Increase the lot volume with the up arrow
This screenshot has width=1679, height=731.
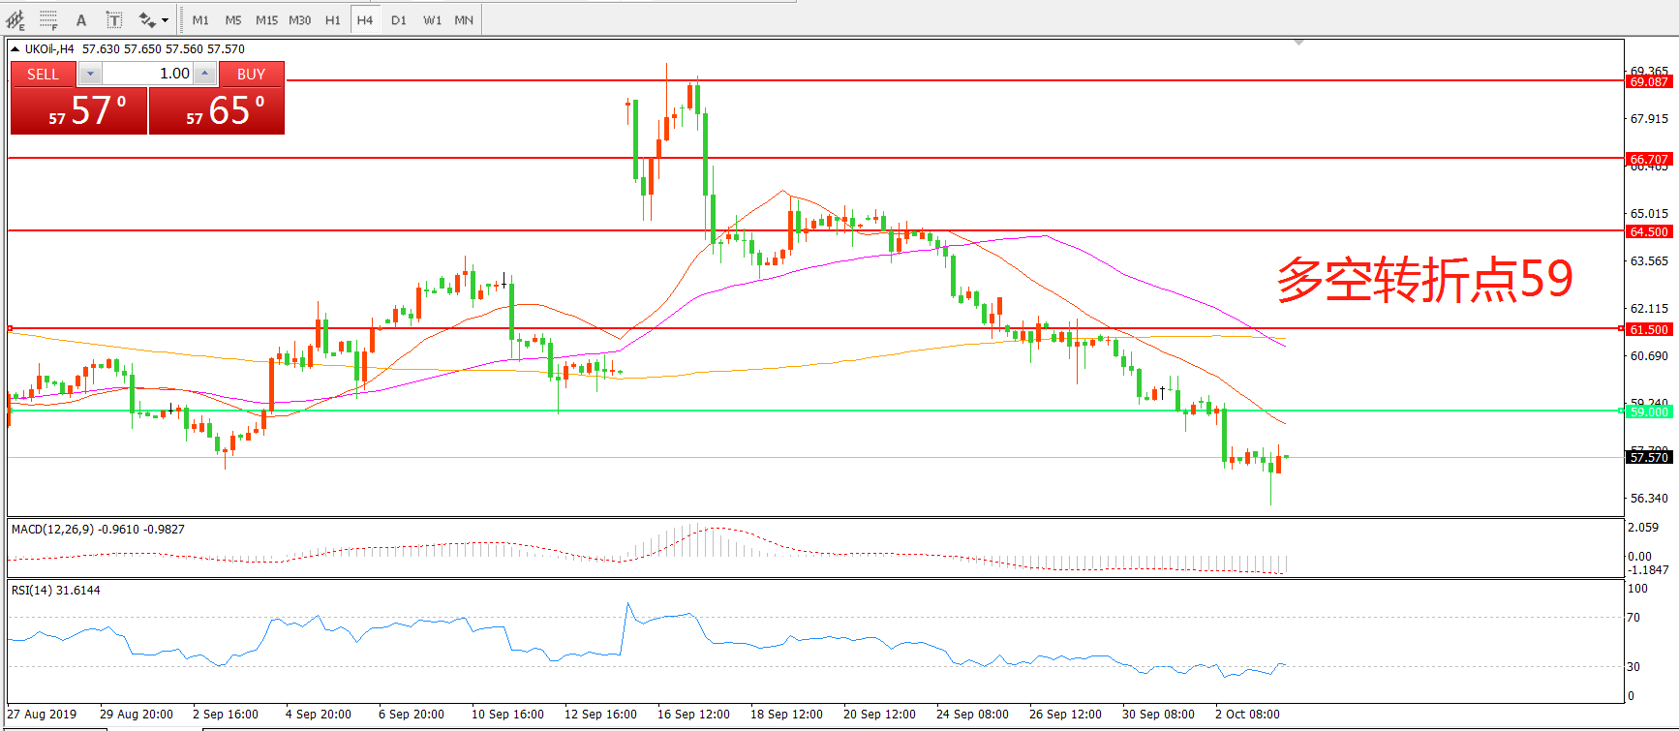point(204,74)
